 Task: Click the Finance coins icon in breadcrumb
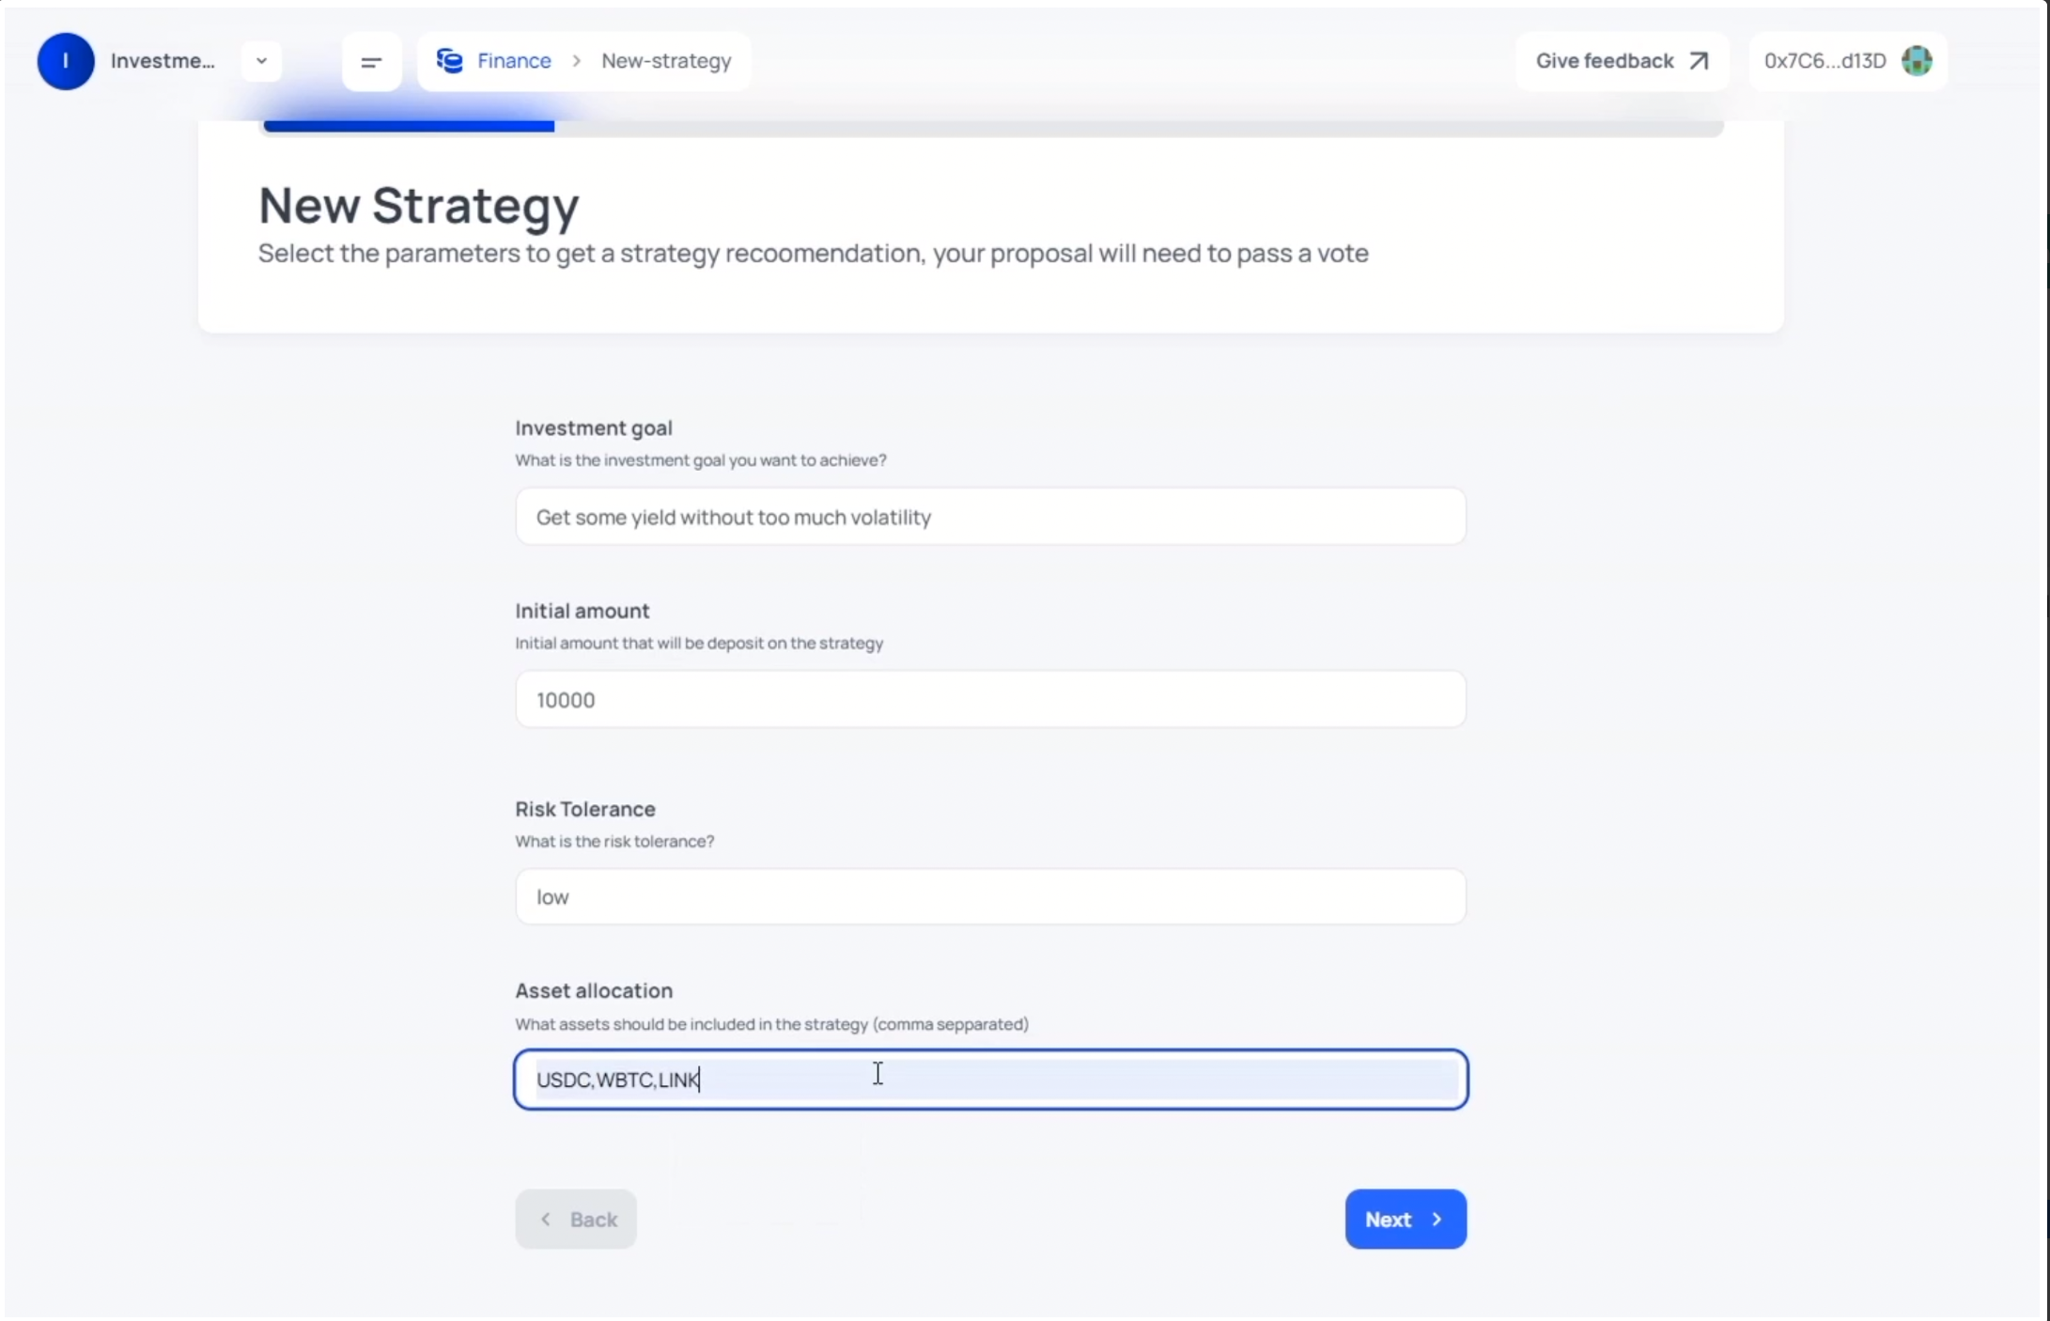click(451, 60)
